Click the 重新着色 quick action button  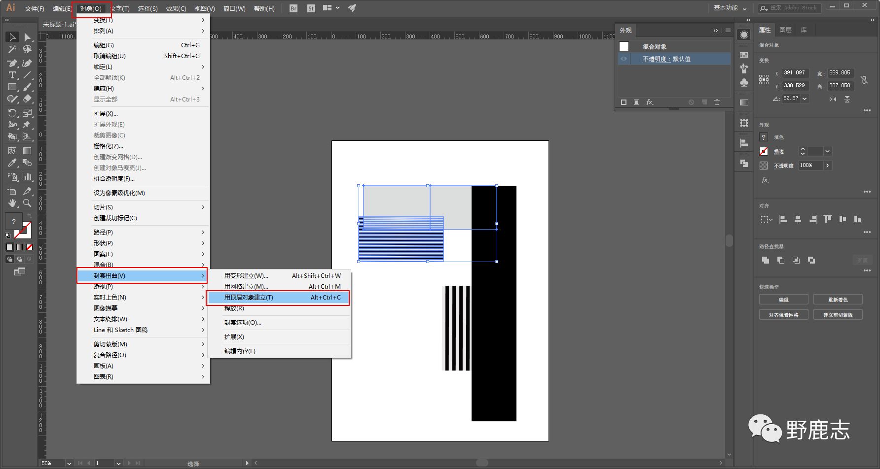(838, 300)
